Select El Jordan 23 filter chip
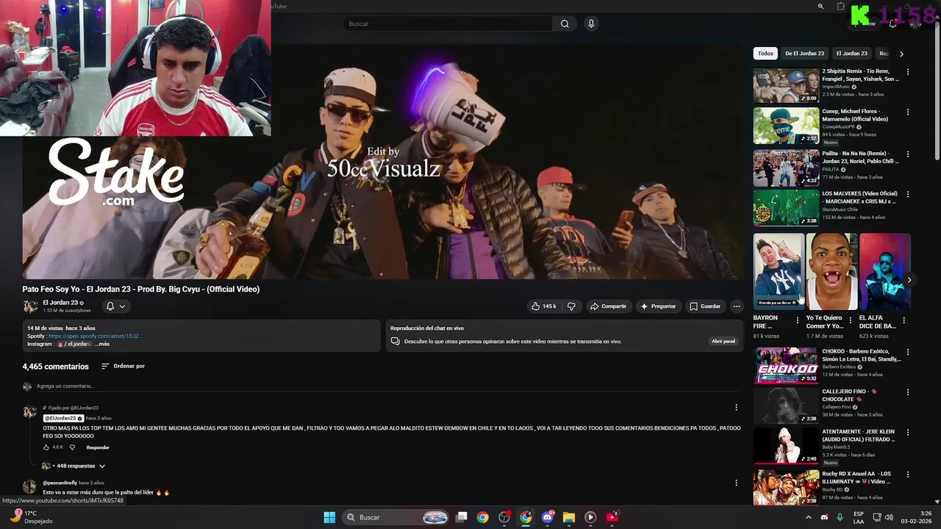This screenshot has width=941, height=529. tap(851, 54)
